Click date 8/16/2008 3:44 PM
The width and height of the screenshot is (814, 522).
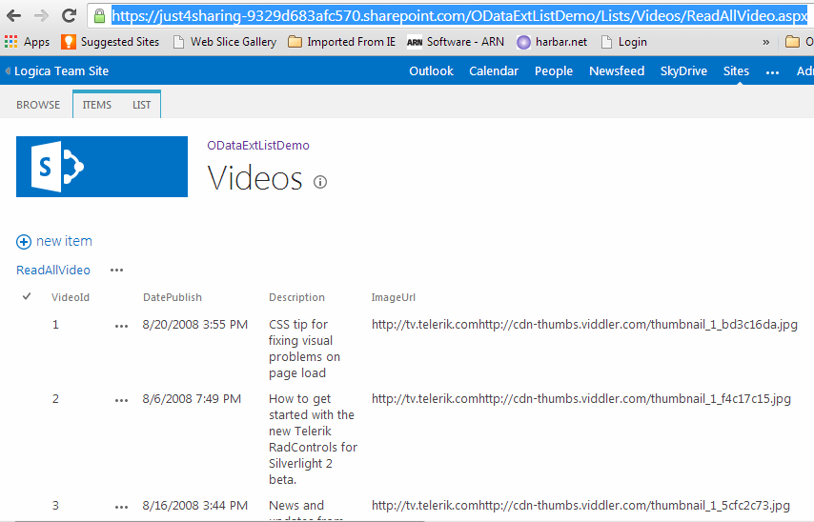(195, 506)
